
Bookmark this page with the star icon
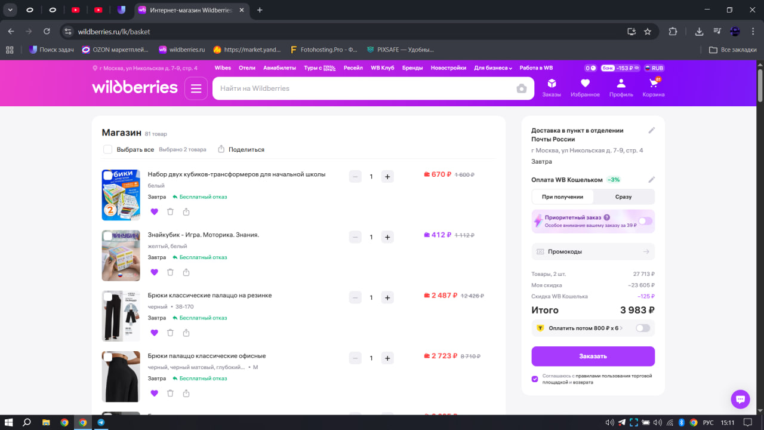[648, 32]
